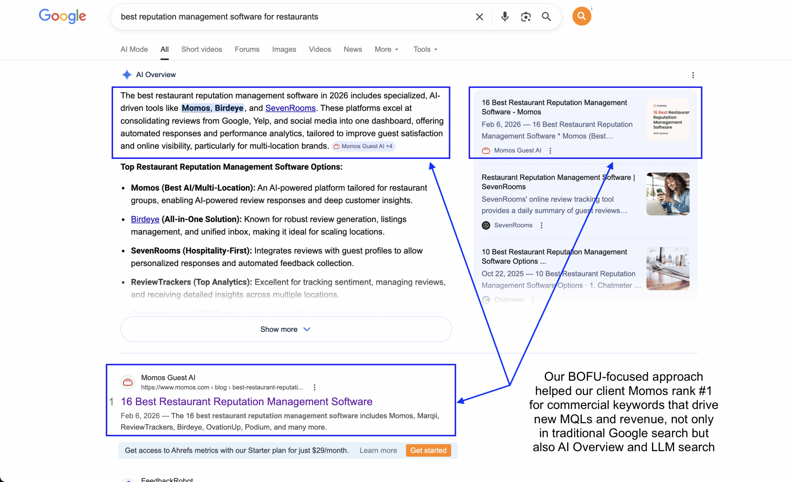This screenshot has width=791, height=482.
Task: Clear the search query with the X icon
Action: 479,16
